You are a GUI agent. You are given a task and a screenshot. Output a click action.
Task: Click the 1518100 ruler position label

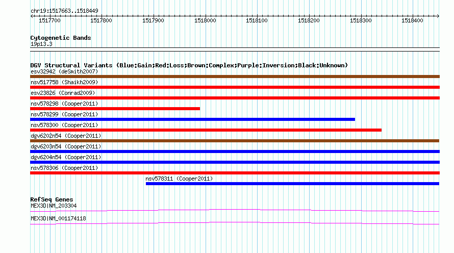pos(257,20)
